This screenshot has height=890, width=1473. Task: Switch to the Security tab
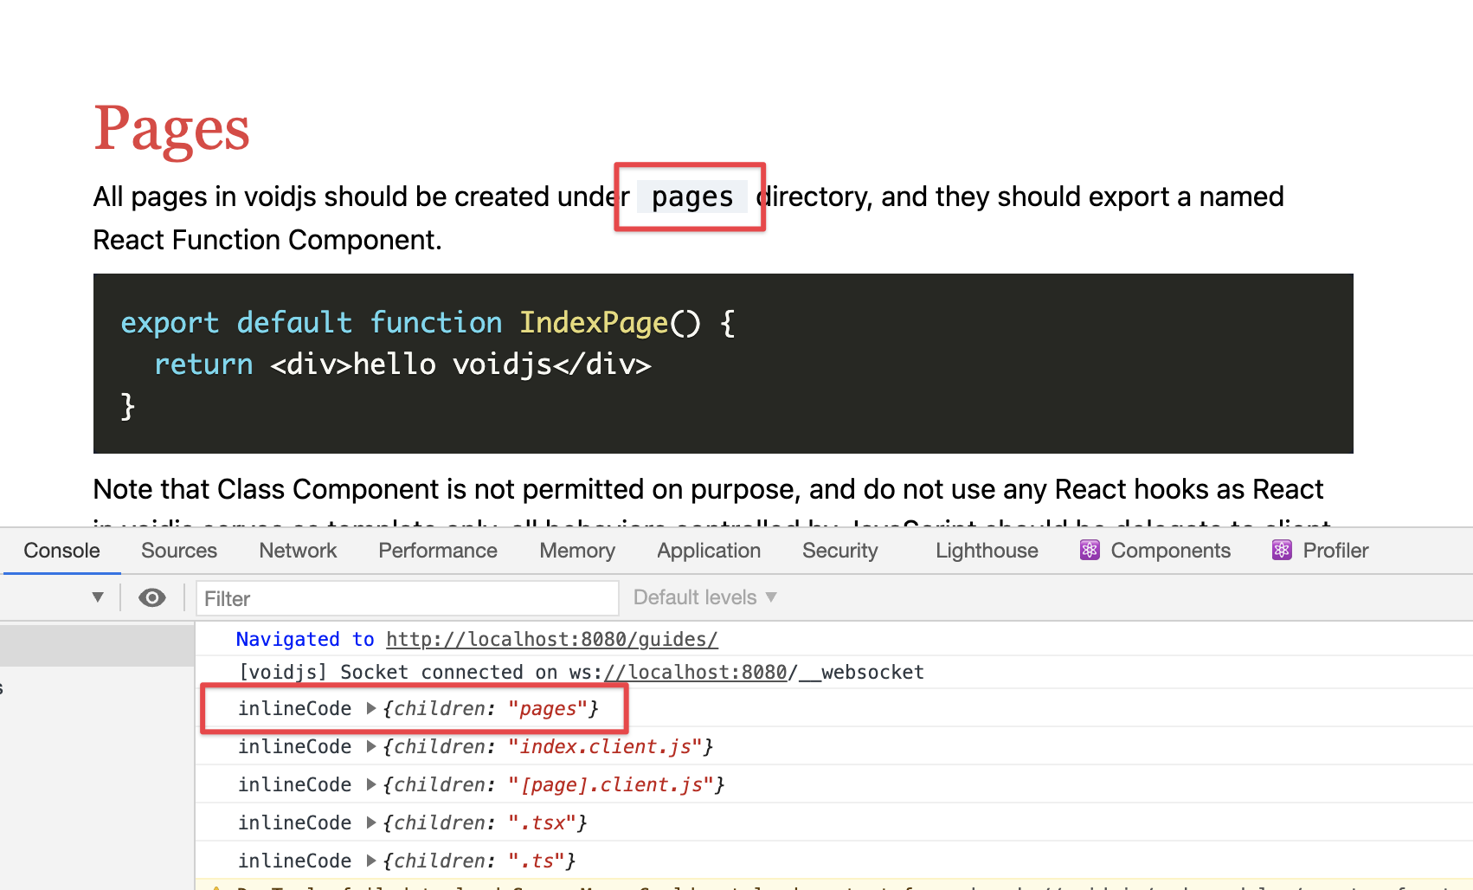click(x=839, y=551)
